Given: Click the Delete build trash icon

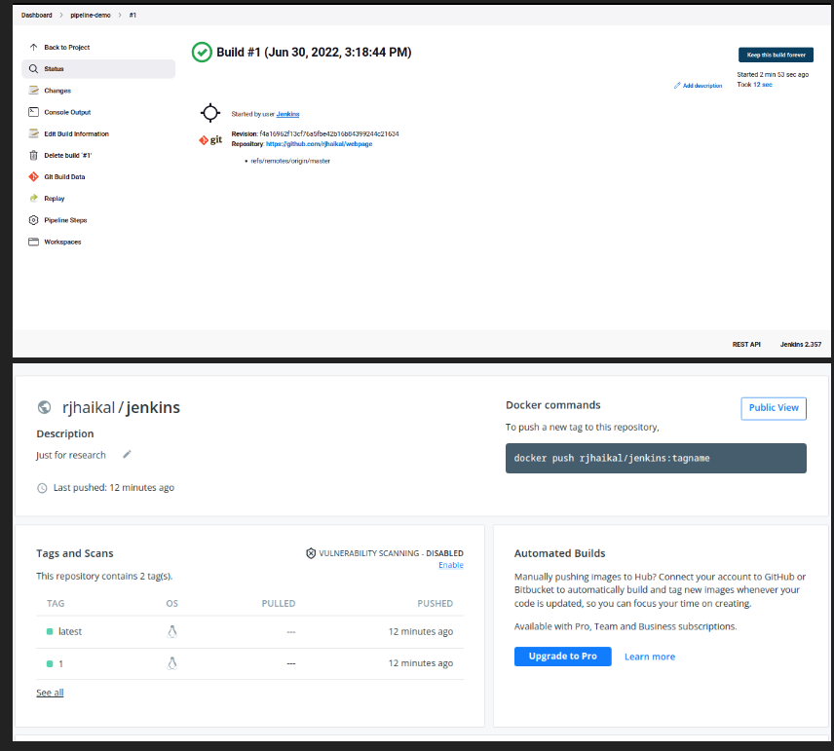Looking at the screenshot, I should click(33, 155).
